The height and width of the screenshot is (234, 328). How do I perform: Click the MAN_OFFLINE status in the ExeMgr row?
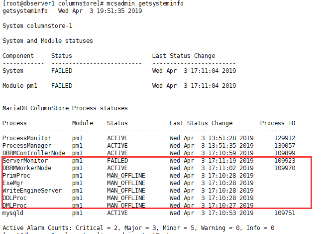(126, 183)
